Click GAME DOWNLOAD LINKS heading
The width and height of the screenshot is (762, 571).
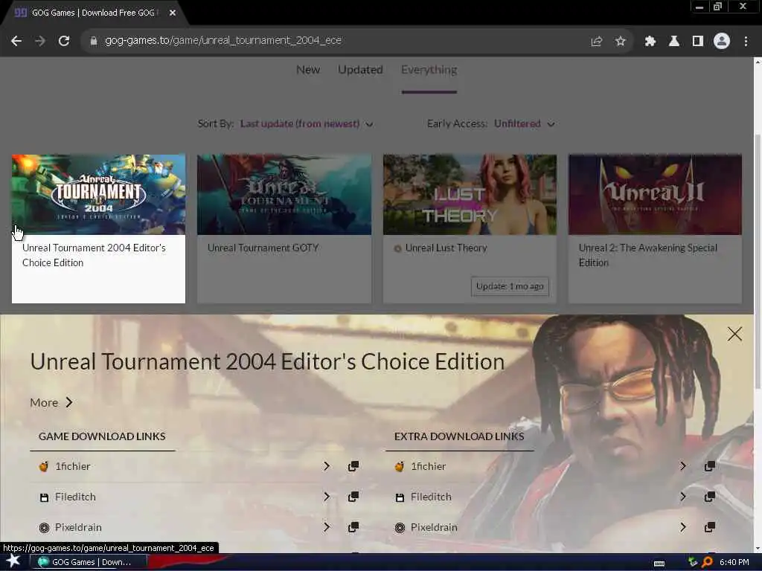[x=102, y=436]
